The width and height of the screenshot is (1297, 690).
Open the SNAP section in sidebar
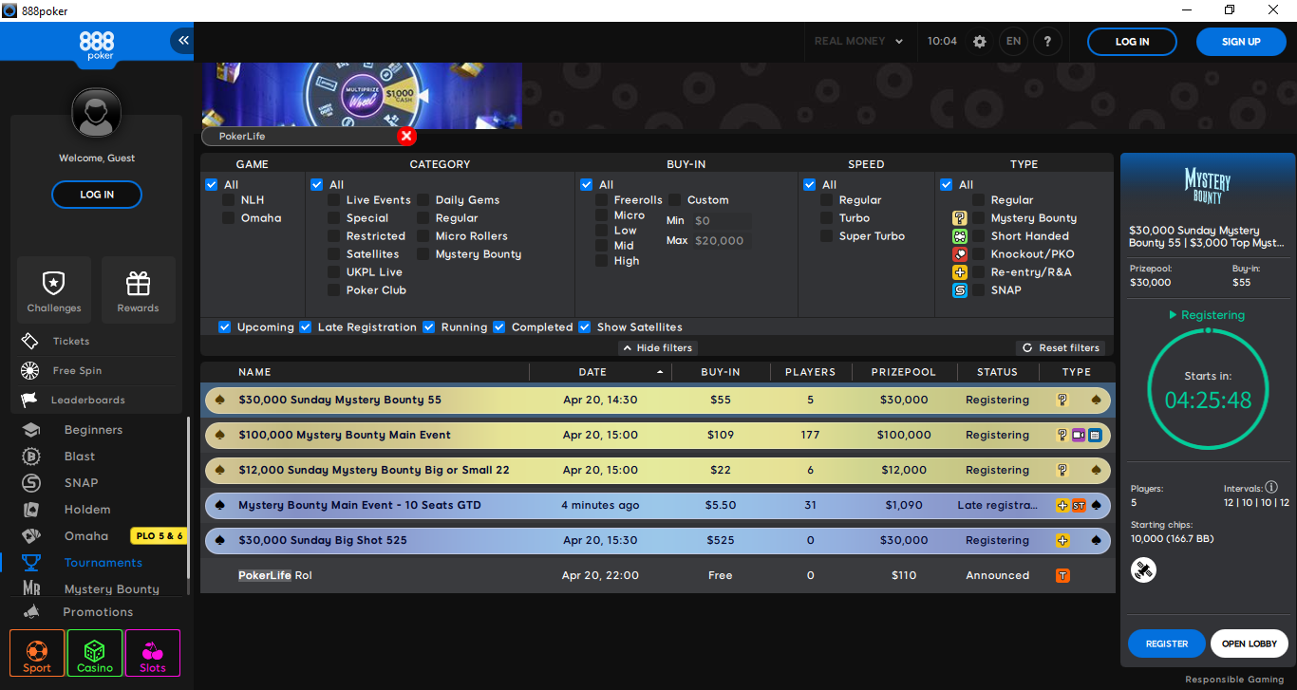(x=81, y=483)
